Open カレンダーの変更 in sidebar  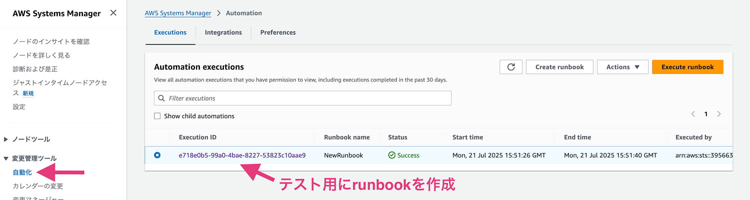pyautogui.click(x=38, y=186)
